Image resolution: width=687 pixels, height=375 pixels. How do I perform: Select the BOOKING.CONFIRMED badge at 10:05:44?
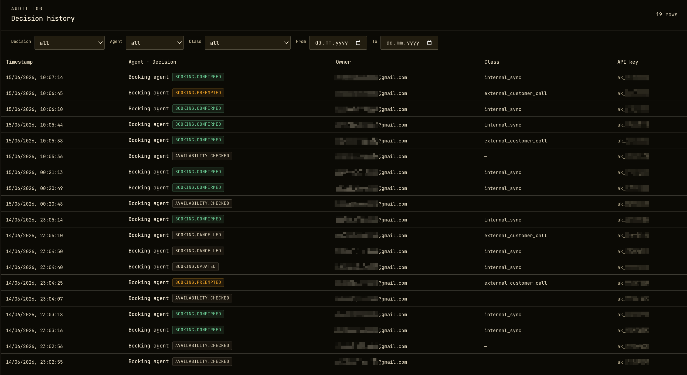[x=198, y=124]
